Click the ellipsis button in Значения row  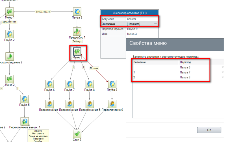pyautogui.click(x=156, y=24)
